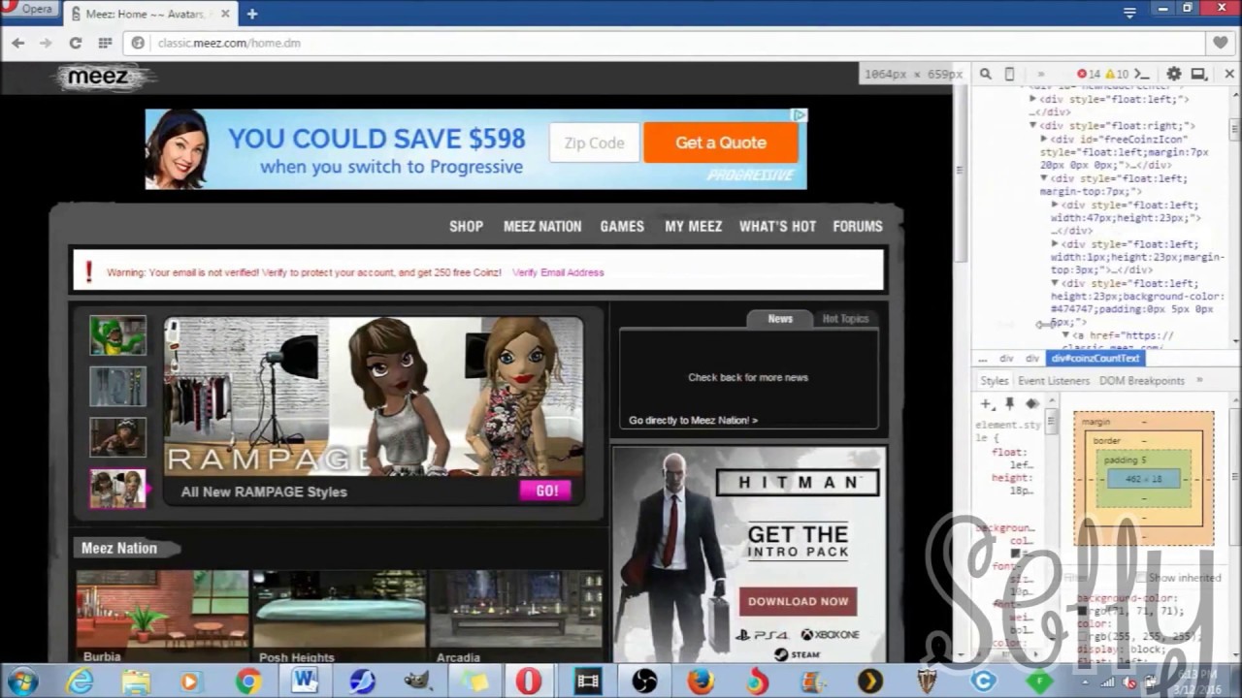Viewport: 1242px width, 698px height.
Task: Click the bookmark heart icon
Action: [x=1221, y=43]
